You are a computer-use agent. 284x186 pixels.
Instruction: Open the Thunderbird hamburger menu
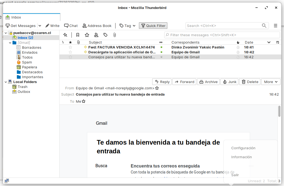[x=276, y=26]
